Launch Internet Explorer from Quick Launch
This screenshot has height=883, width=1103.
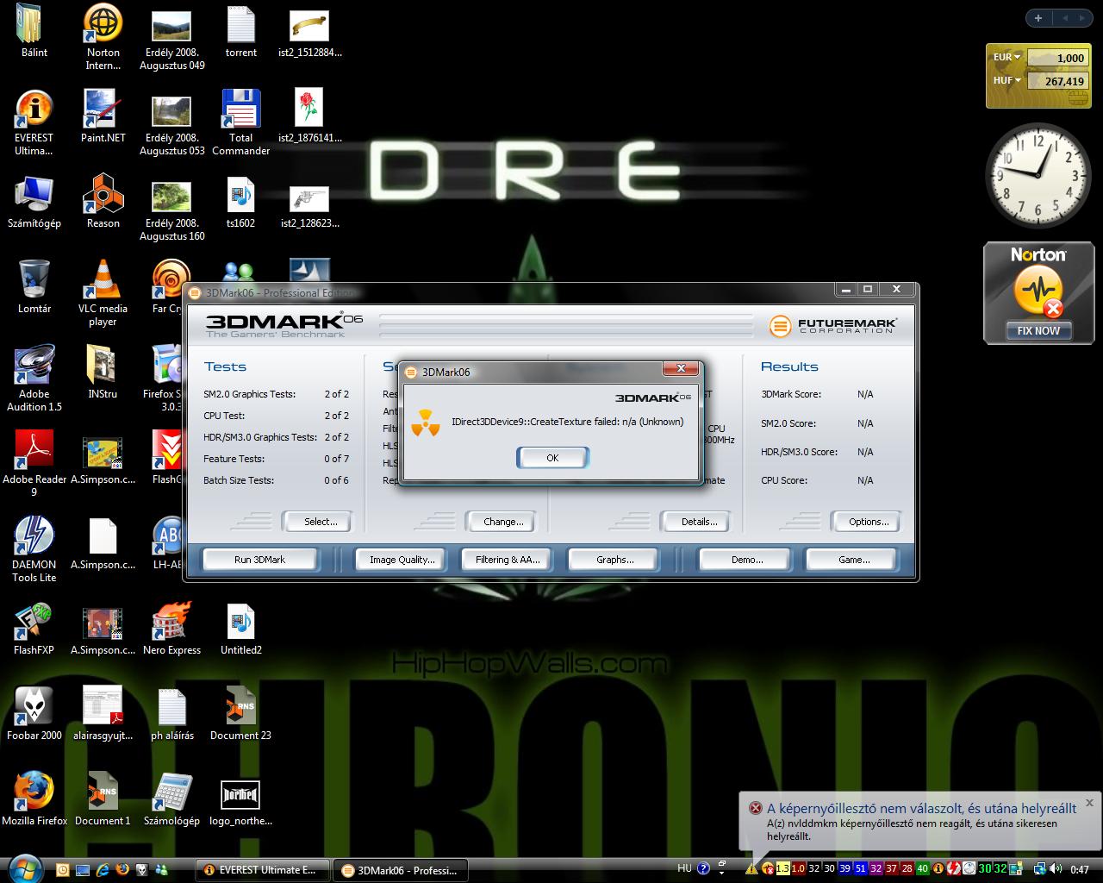[x=103, y=870]
